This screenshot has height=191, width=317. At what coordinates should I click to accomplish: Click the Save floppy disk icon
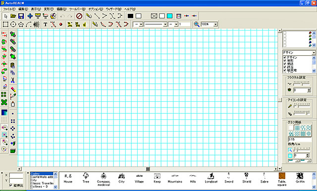21,16
